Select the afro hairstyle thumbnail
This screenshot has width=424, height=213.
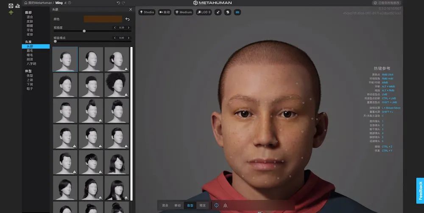tap(117, 85)
